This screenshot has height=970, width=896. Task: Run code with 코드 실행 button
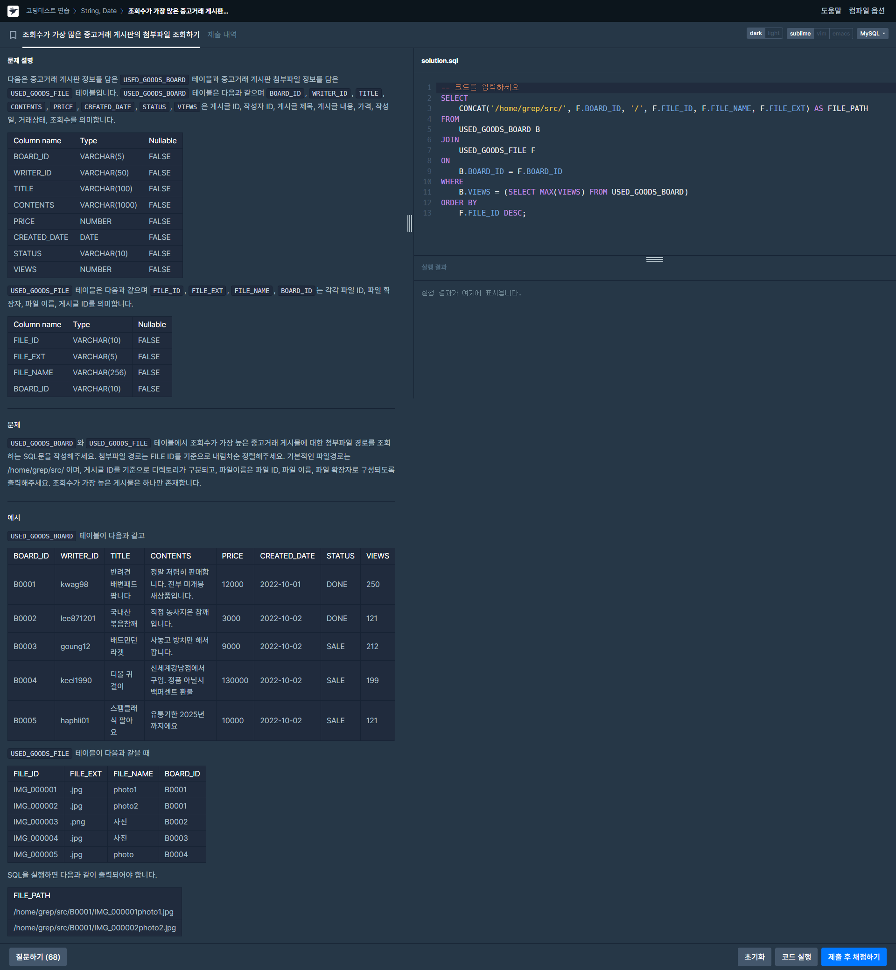click(x=796, y=956)
